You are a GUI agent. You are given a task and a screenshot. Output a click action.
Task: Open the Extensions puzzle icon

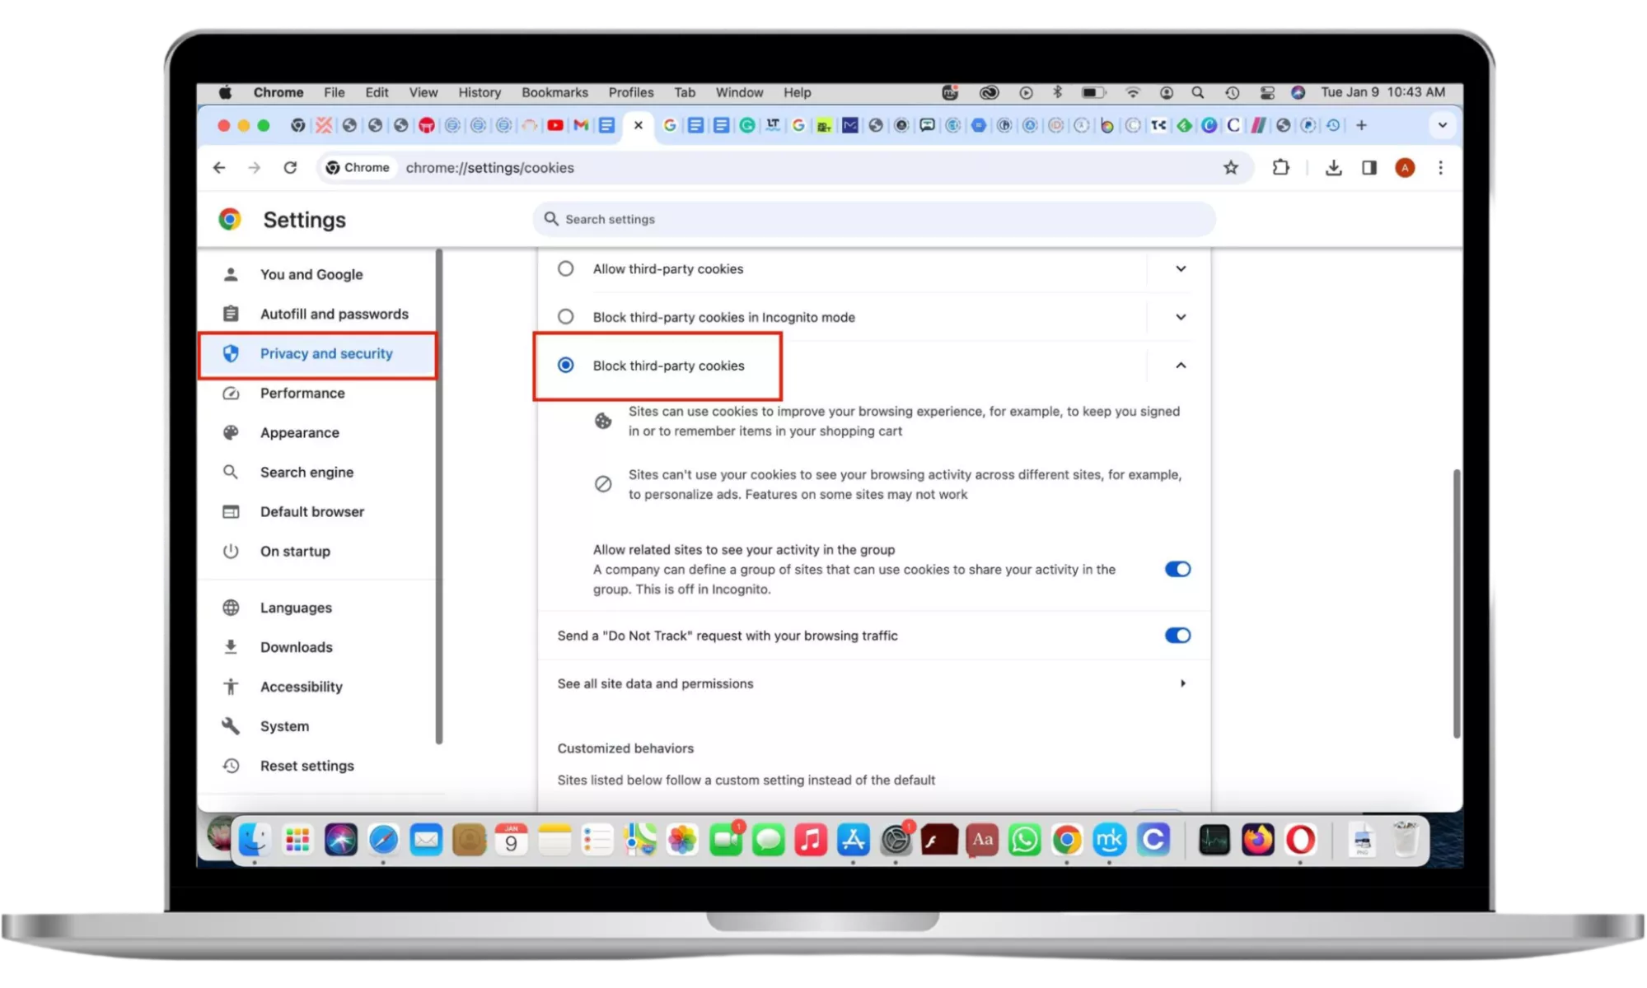[x=1280, y=168]
